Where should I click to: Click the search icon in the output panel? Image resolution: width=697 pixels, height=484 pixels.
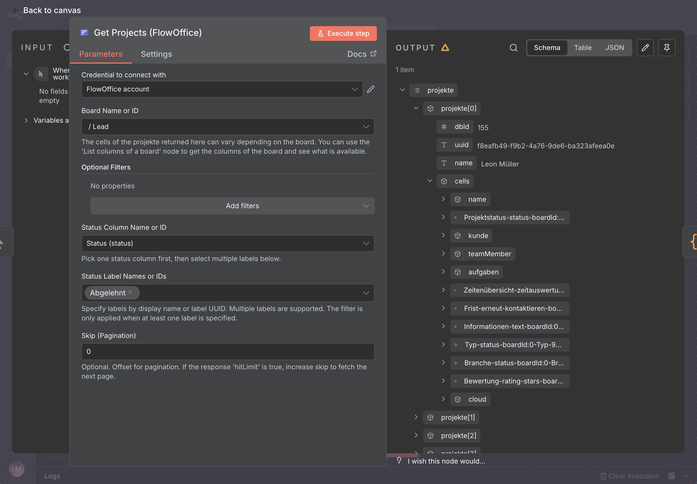[x=513, y=48]
